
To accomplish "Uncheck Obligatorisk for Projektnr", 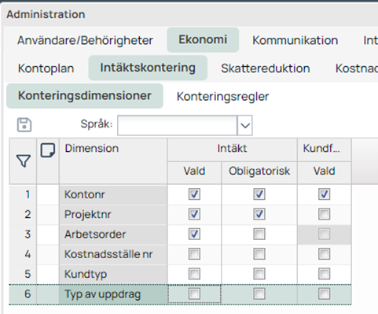I will pyautogui.click(x=259, y=214).
